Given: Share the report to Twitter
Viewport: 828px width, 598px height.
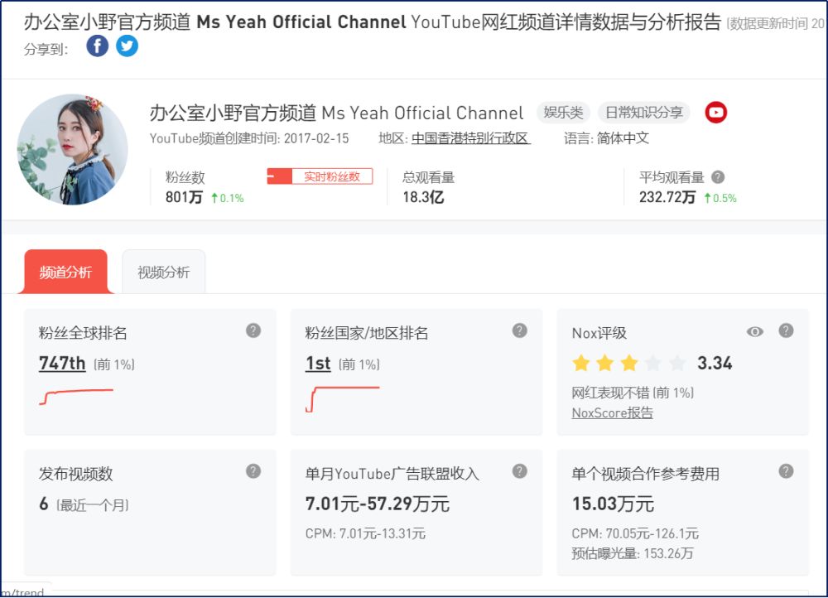Looking at the screenshot, I should (128, 46).
